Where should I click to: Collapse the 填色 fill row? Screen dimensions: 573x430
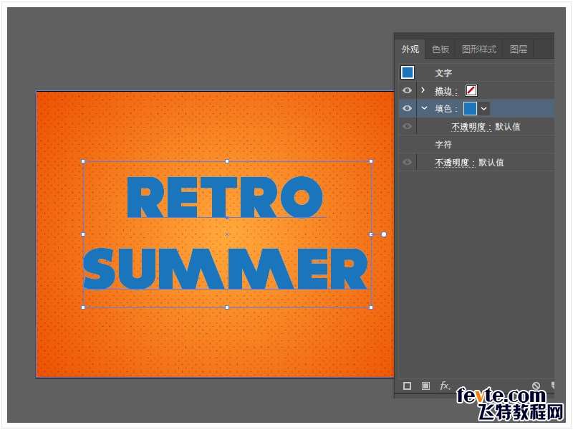tap(423, 108)
